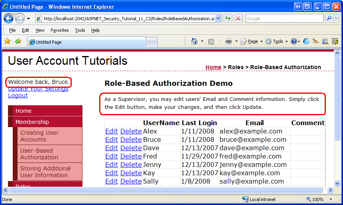Click the search magnifier button
343x205 pixels.
coord(329,19)
